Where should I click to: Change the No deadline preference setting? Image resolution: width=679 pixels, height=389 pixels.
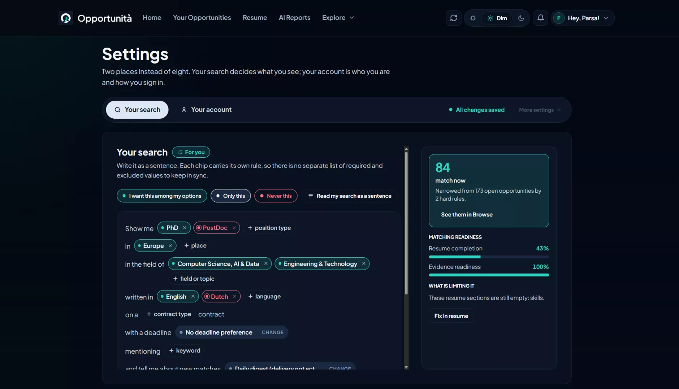point(273,332)
